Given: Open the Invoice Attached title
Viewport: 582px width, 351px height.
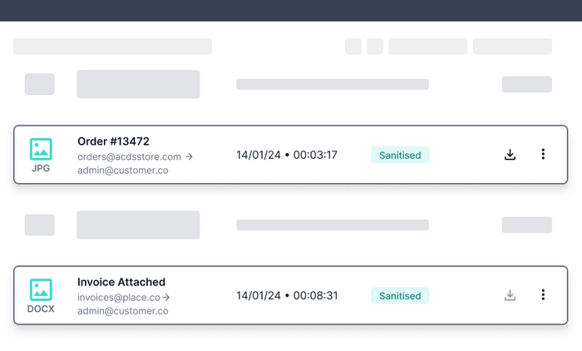Looking at the screenshot, I should (121, 282).
